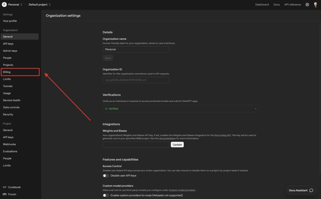Click the 'Verifications' section heading
Screen dimensions: 321x199
pos(112,95)
